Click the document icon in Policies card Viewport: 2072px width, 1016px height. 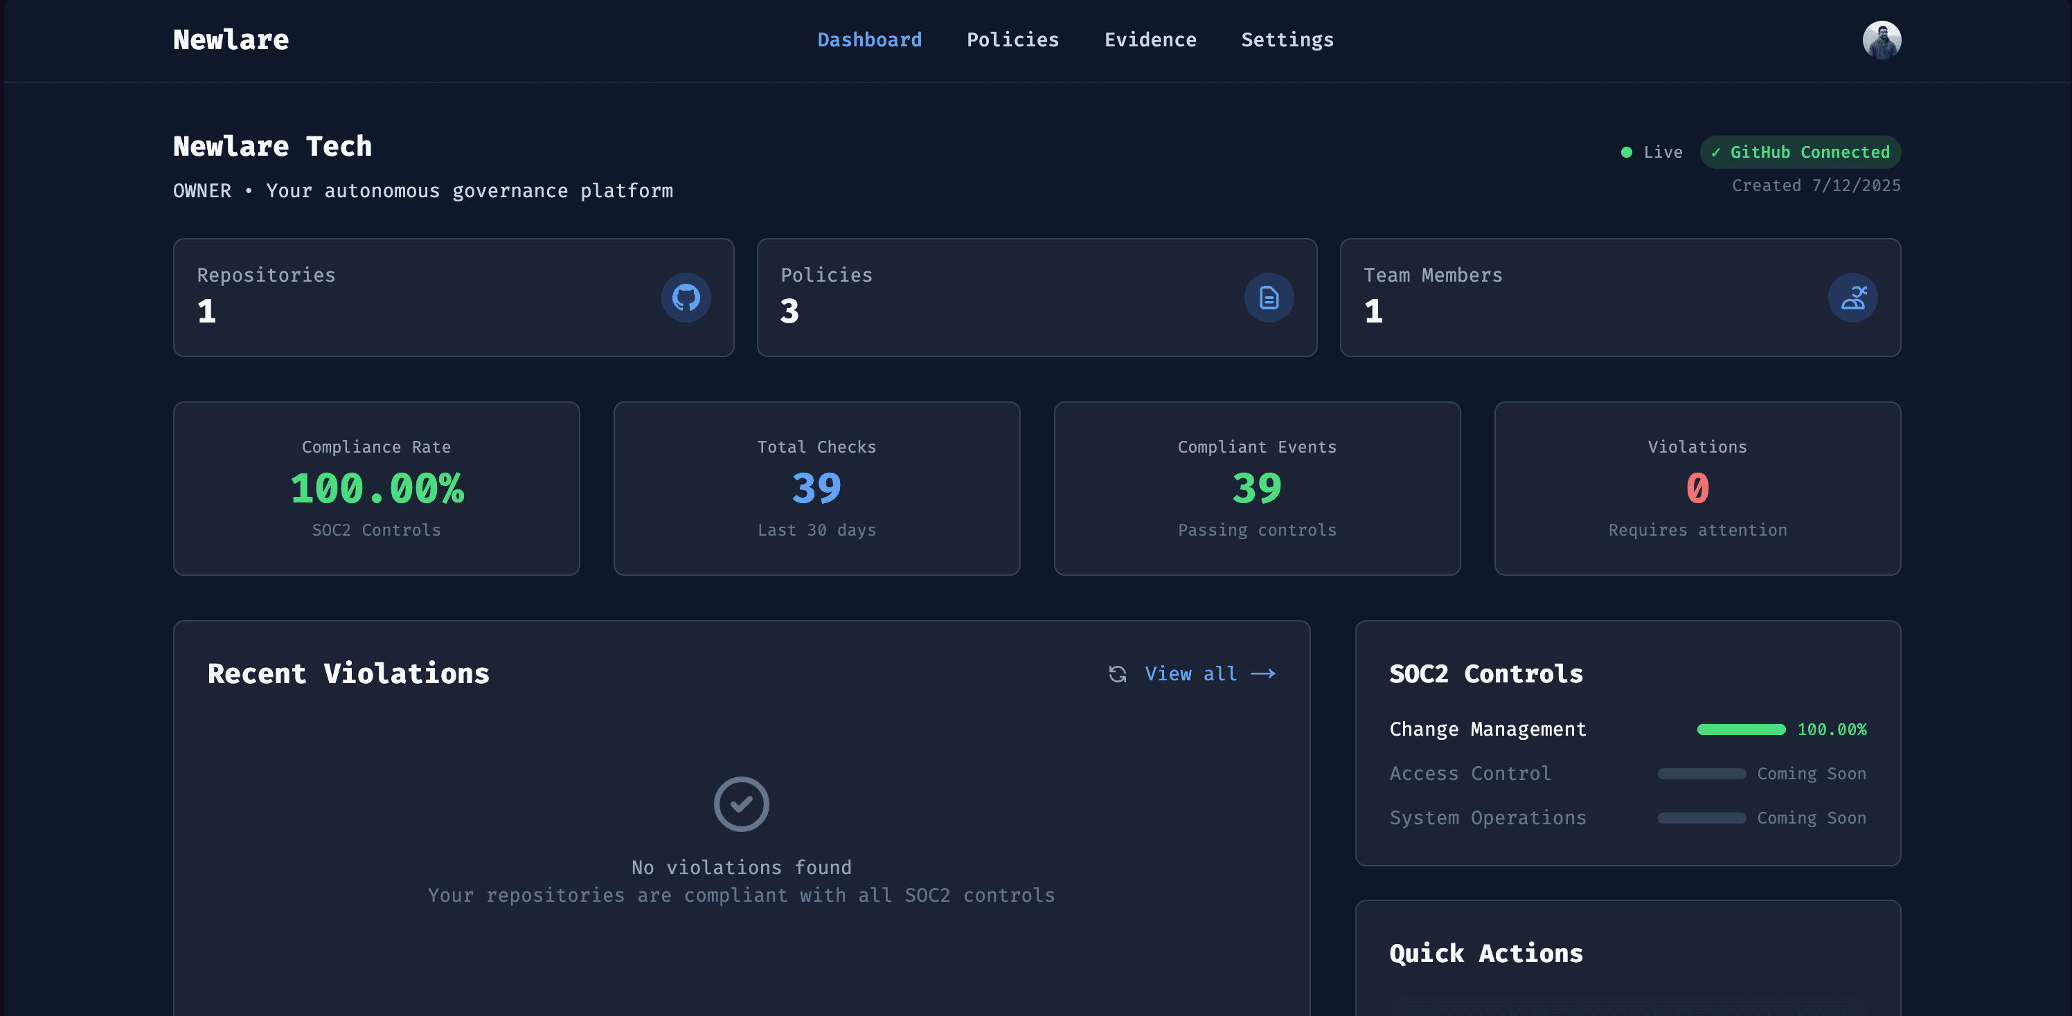pyautogui.click(x=1269, y=298)
